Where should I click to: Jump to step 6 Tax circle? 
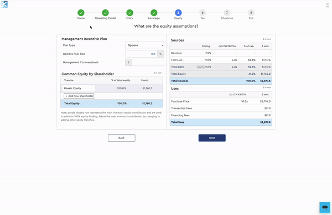(203, 13)
